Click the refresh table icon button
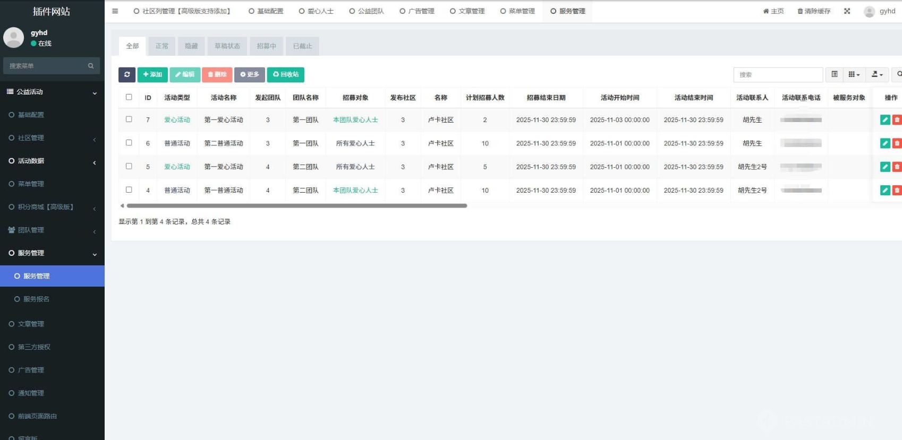 click(126, 74)
